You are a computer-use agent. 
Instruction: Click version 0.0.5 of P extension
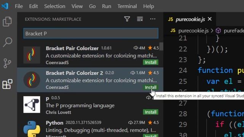[56, 98]
